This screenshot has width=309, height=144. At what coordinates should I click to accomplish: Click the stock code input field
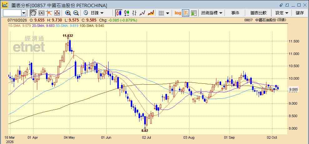click(12, 13)
